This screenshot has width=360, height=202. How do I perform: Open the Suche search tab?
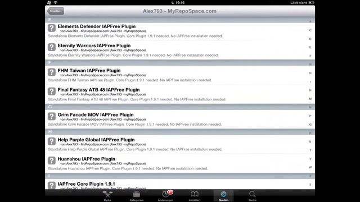[x=253, y=196]
